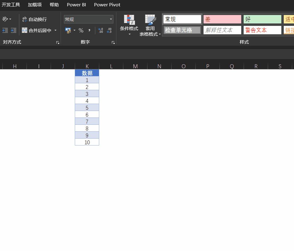Open the 帮助 ribbon tab

click(54, 5)
